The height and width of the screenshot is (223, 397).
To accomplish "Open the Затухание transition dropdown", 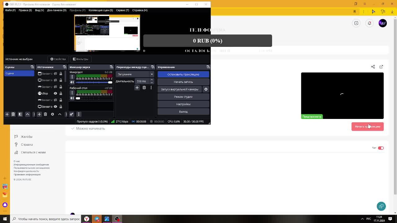I will click(x=135, y=74).
